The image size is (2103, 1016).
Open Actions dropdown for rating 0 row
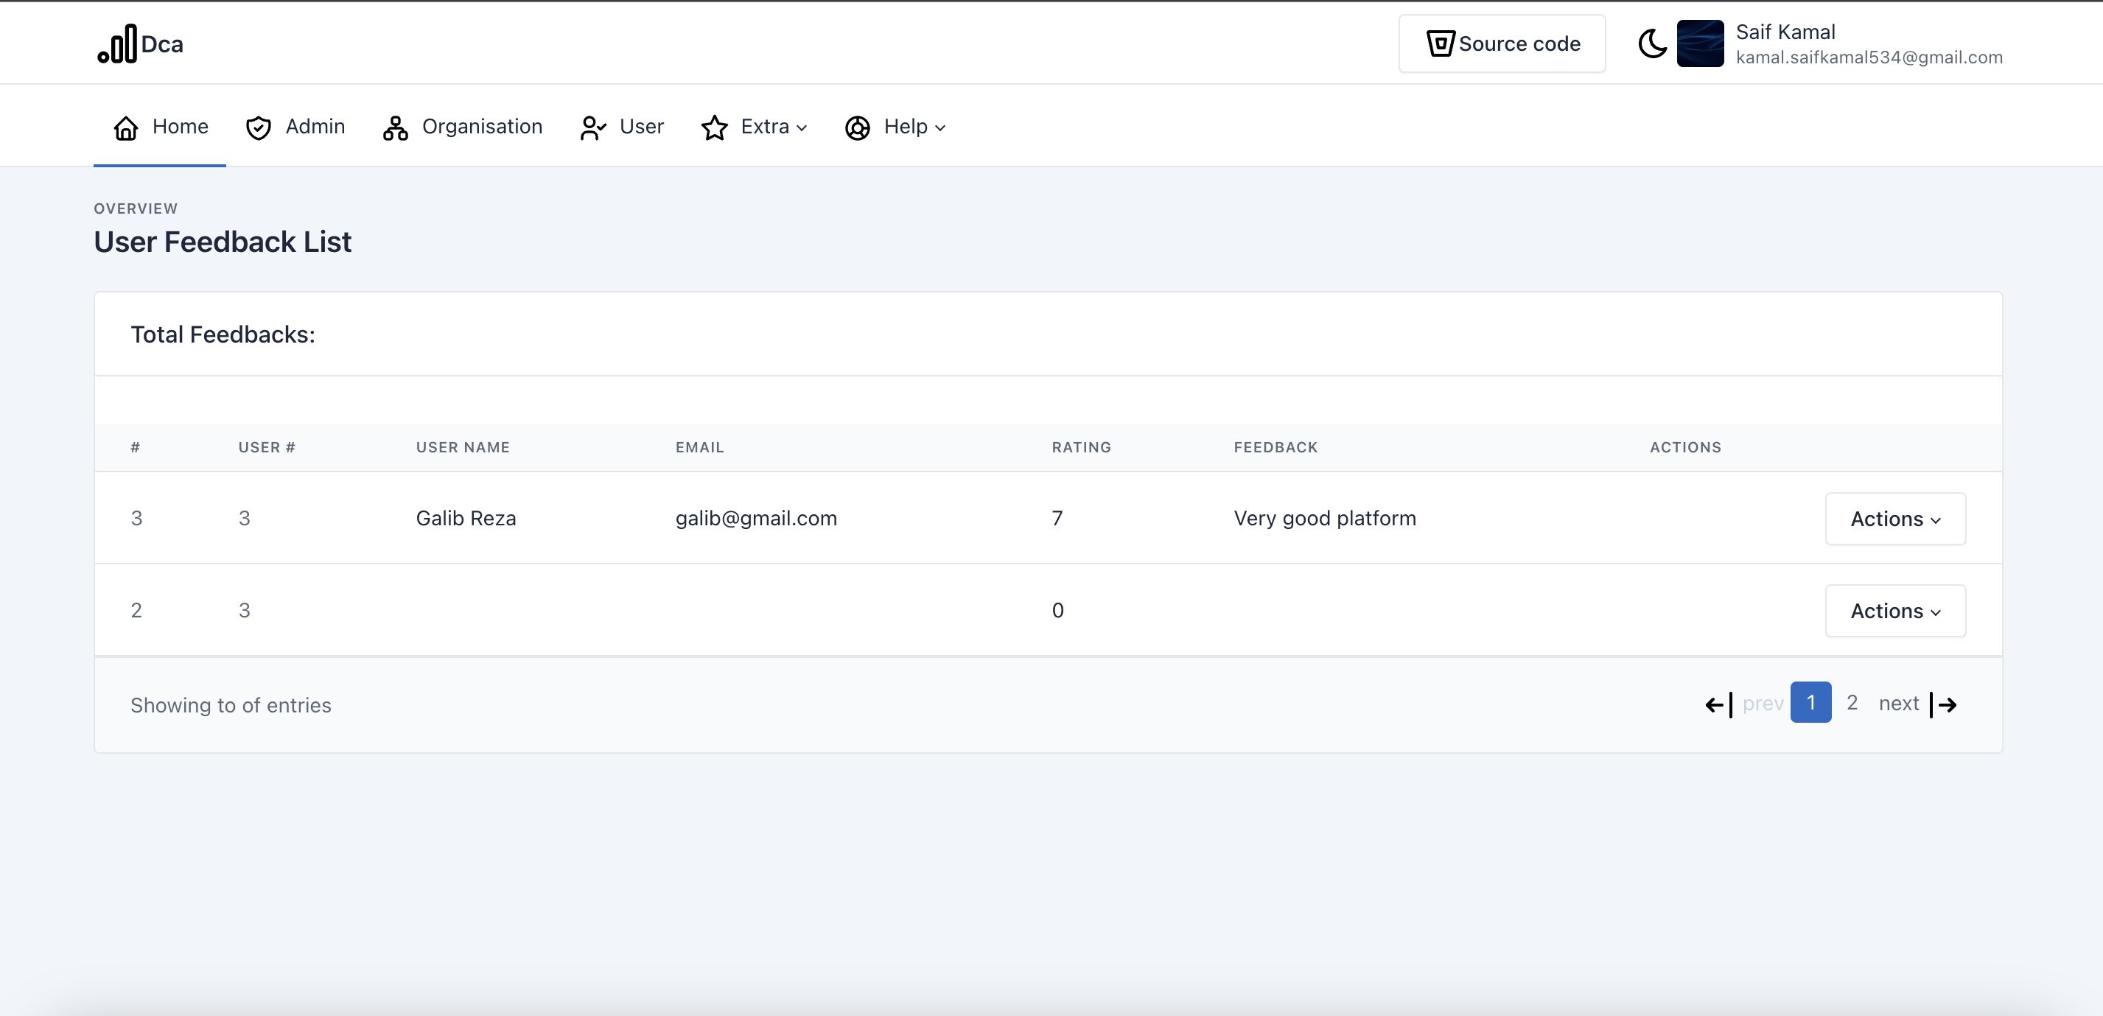(1894, 612)
